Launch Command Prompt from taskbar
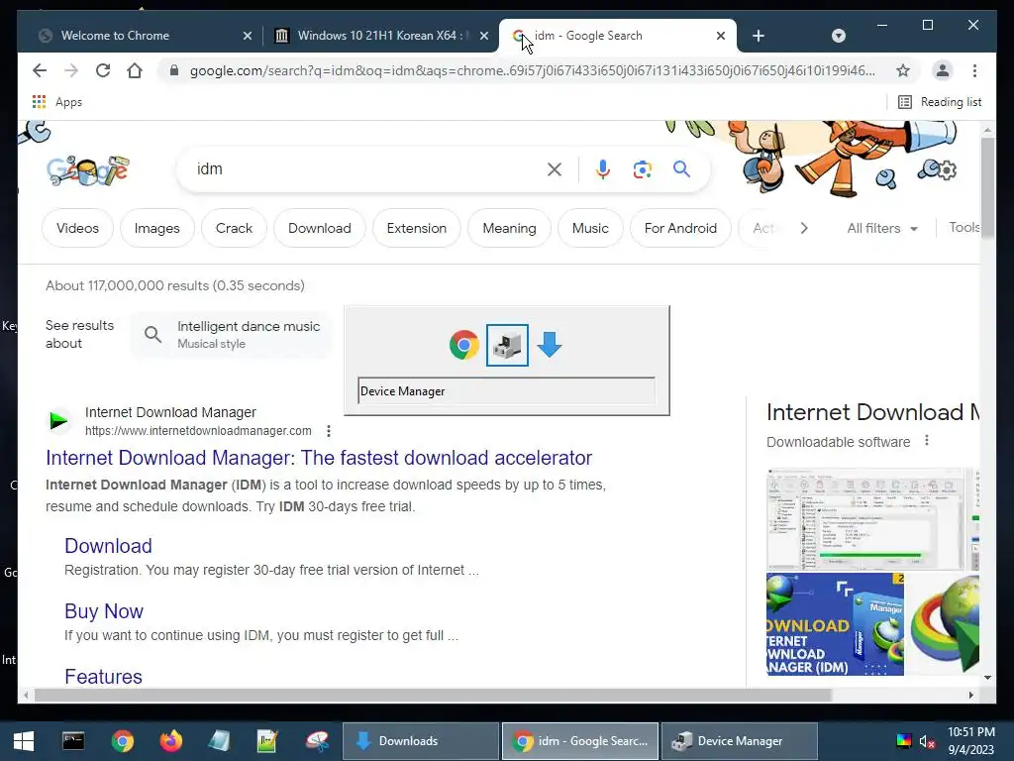The image size is (1014, 761). pos(73,741)
